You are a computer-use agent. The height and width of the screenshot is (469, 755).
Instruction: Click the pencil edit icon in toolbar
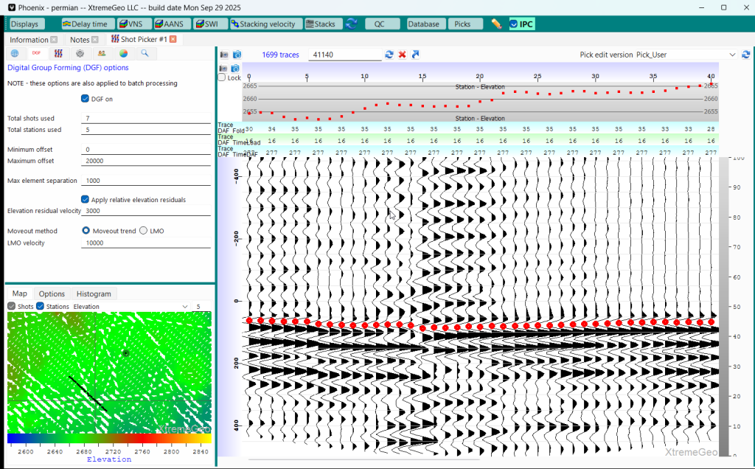[x=496, y=24]
